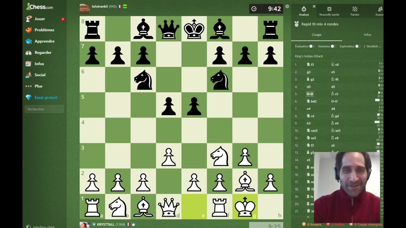Viewport: 406px width, 228px height.
Task: Click the Rechercher search field
Action: pyautogui.click(x=44, y=109)
